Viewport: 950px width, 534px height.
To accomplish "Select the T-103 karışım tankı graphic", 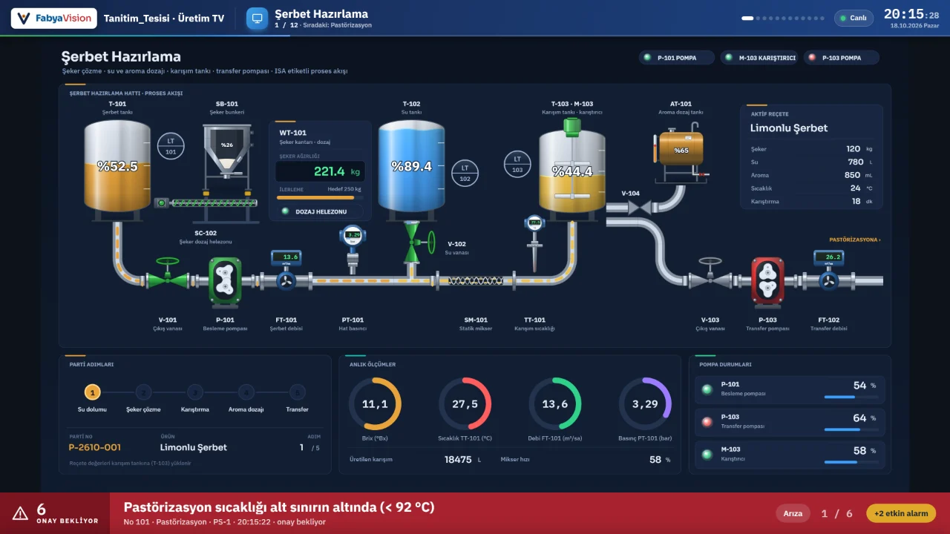I will (x=572, y=170).
